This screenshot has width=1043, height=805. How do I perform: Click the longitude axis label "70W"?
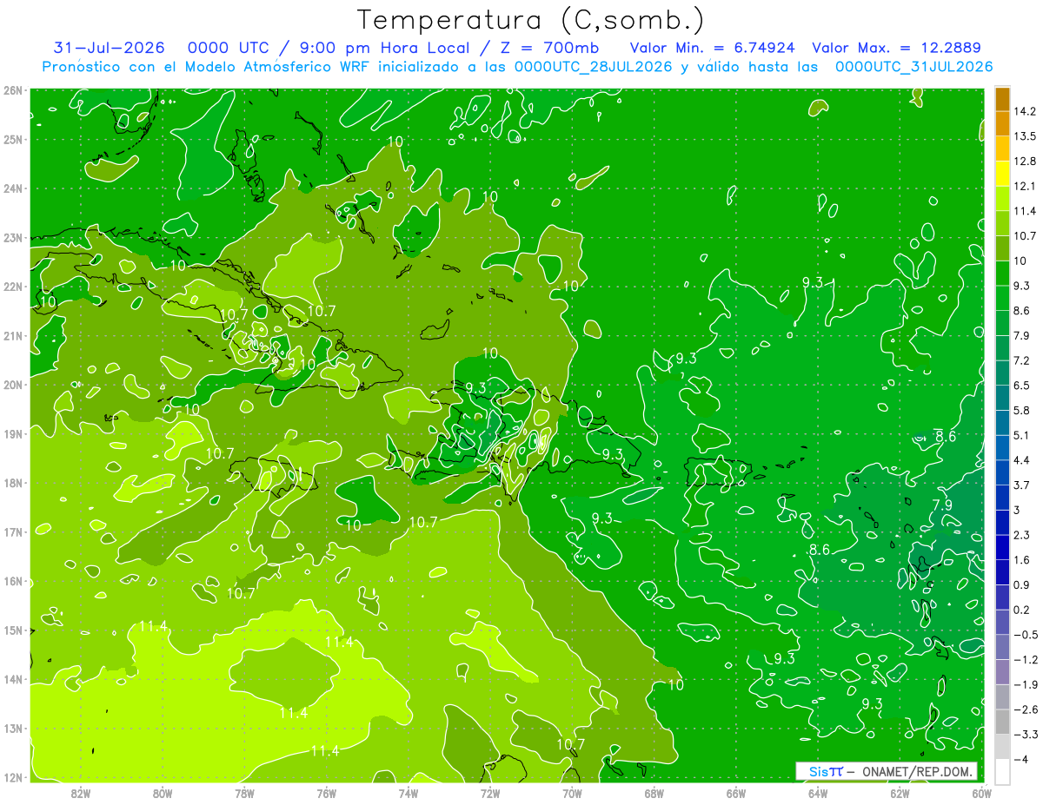[x=572, y=793]
